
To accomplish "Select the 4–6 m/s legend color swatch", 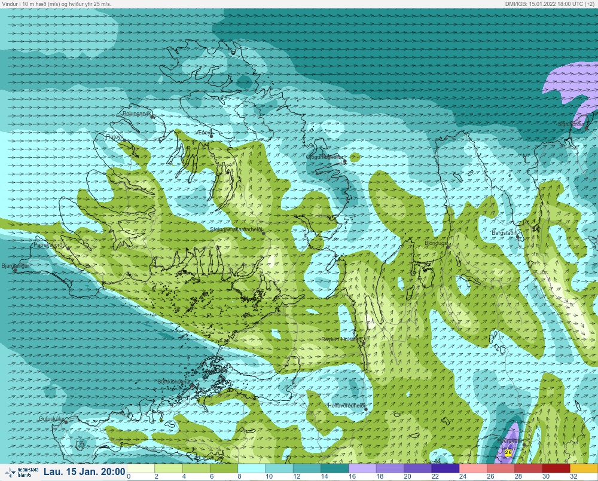I will coord(196,468).
